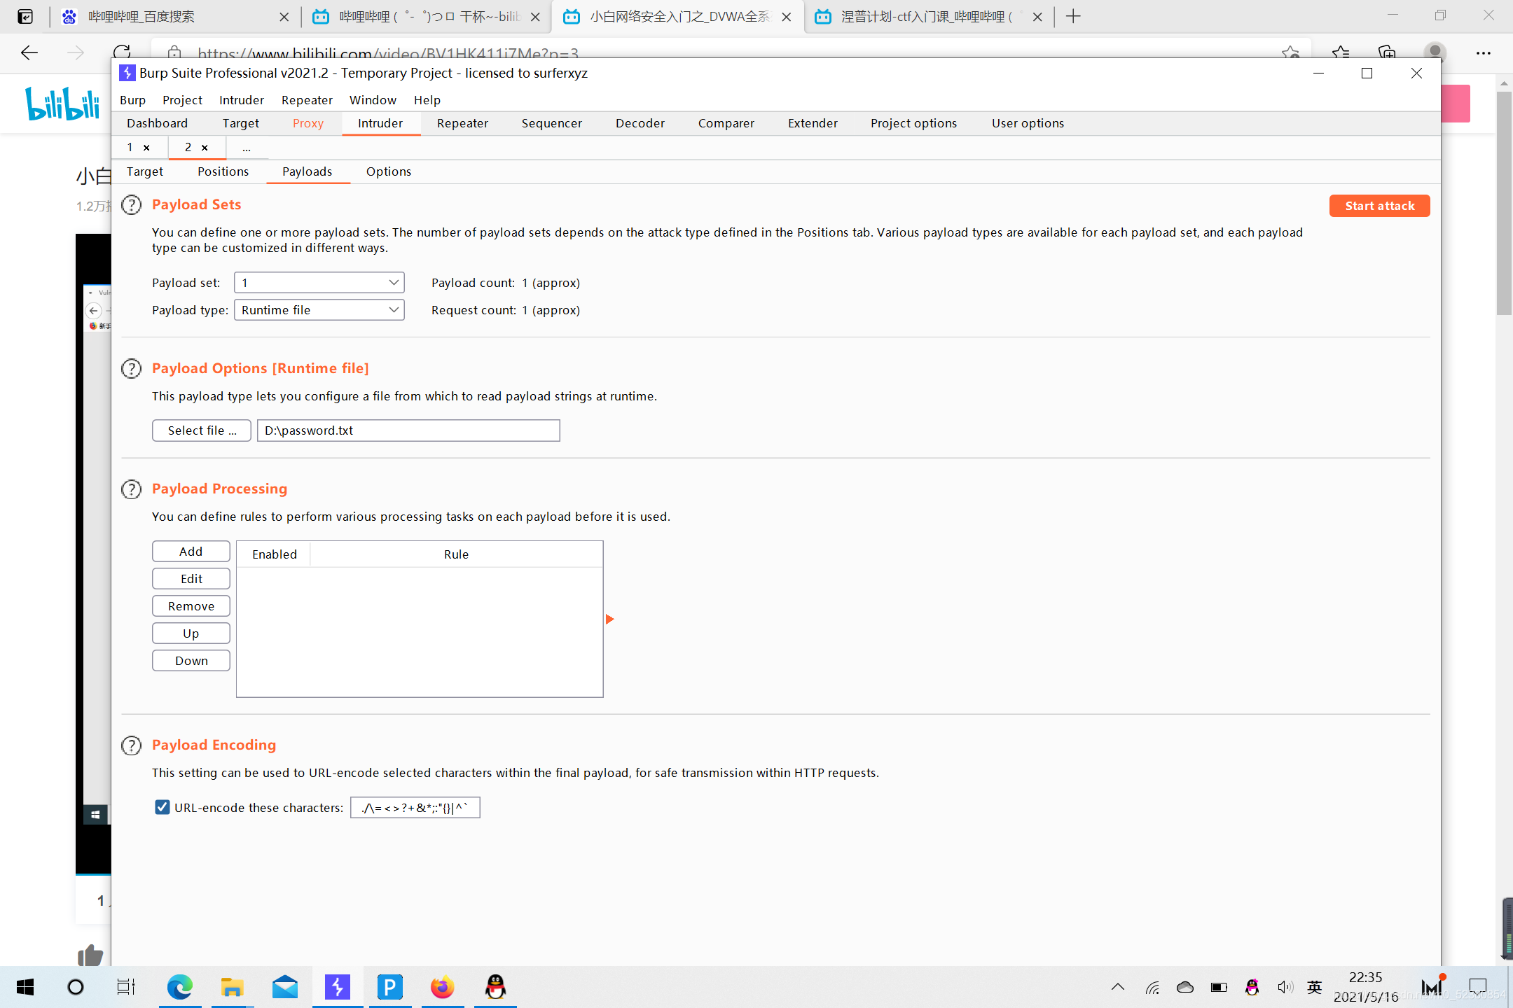This screenshot has height=1008, width=1513.
Task: Click the Burp Suite taskbar icon
Action: (x=337, y=987)
